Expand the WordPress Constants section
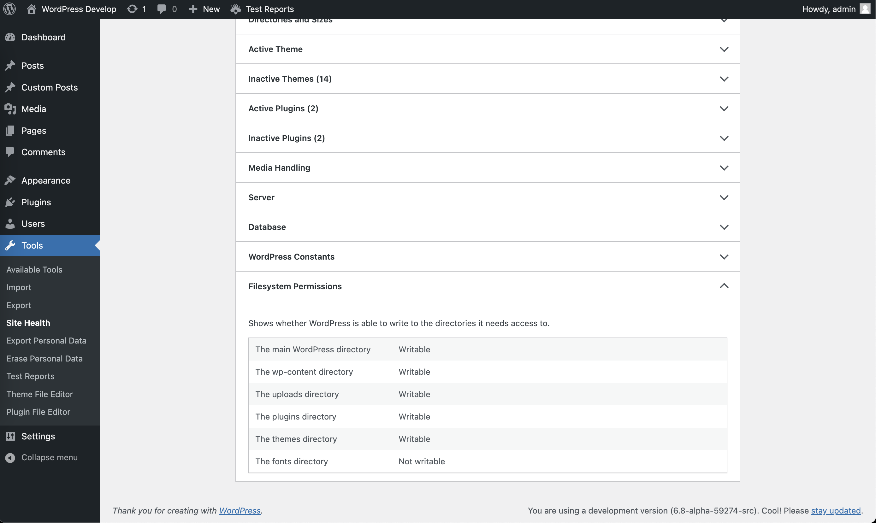The image size is (876, 523). [724, 256]
